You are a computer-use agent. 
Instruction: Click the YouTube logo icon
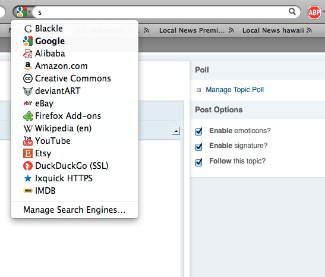[x=28, y=141]
